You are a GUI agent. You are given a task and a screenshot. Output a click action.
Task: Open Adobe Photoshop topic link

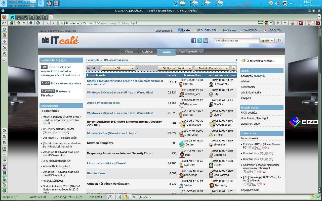coord(103,103)
